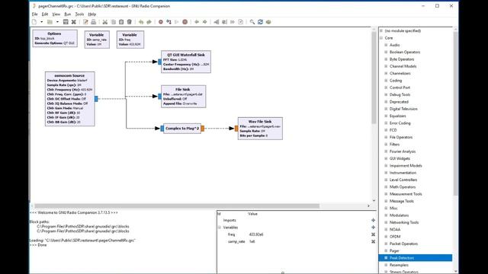Image resolution: width=488 pixels, height=274 pixels.
Task: Create a new flow graph
Action: (x=34, y=22)
